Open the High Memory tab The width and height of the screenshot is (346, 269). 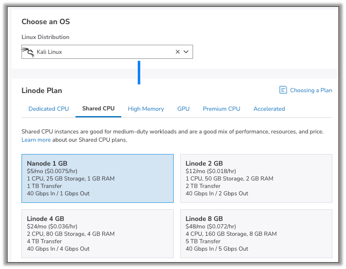pyautogui.click(x=146, y=109)
